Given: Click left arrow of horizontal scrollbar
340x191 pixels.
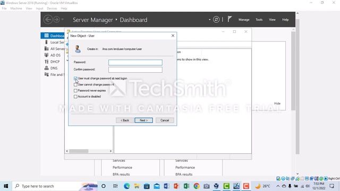Looking at the screenshot, I should pyautogui.click(x=67, y=151).
